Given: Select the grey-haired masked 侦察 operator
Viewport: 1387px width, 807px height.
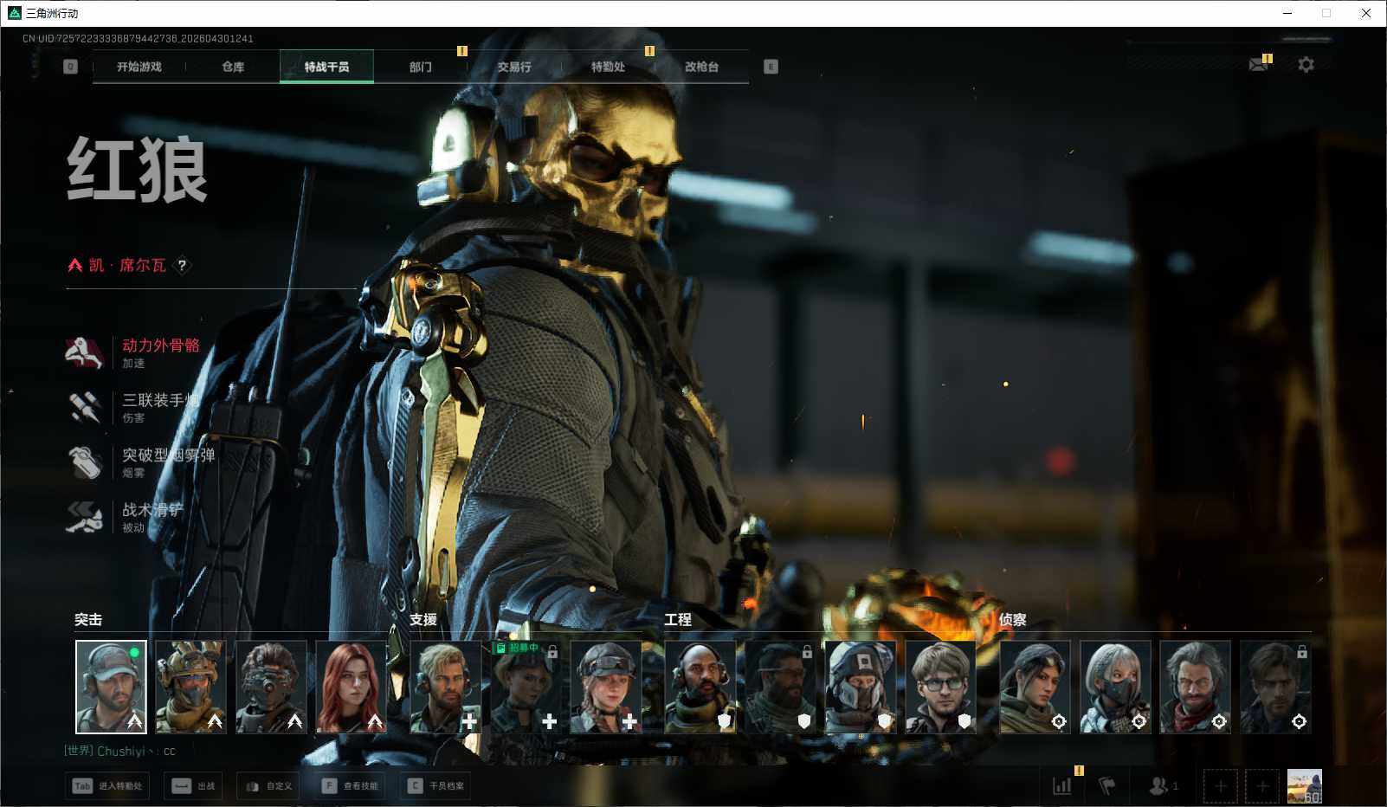Looking at the screenshot, I should 1115,687.
